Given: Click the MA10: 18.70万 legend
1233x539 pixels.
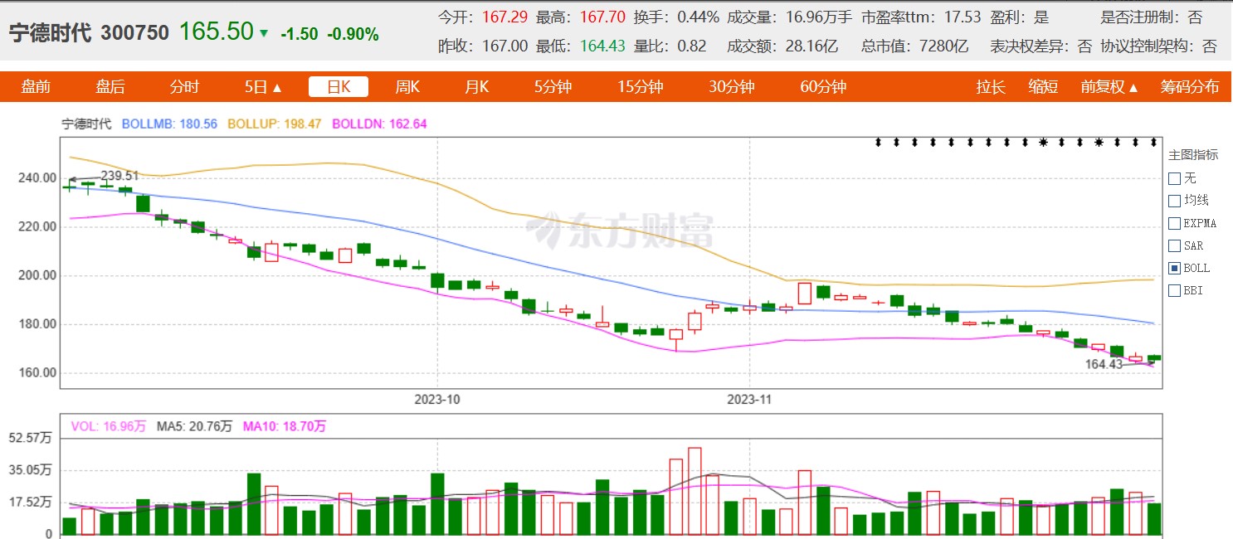Looking at the screenshot, I should (x=285, y=426).
